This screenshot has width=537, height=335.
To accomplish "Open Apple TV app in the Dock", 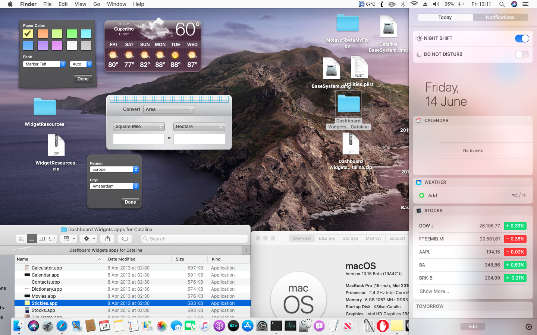I will (233, 326).
